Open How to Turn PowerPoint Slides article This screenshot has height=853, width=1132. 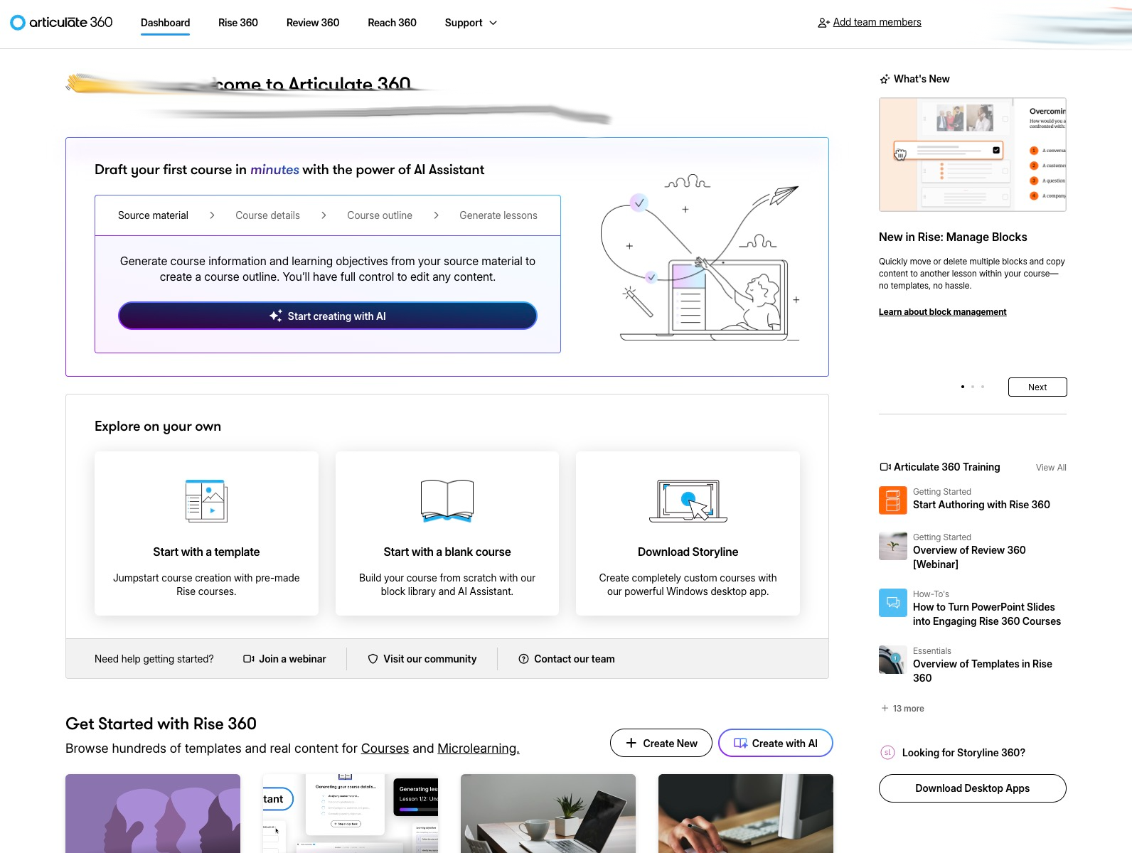tap(987, 614)
